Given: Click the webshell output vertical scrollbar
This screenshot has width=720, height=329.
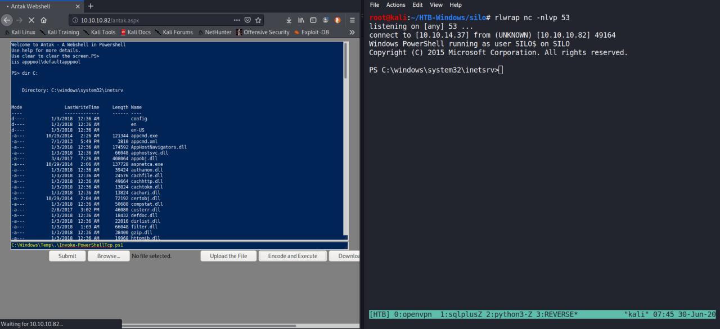Looking at the screenshot, I should tap(345, 61).
